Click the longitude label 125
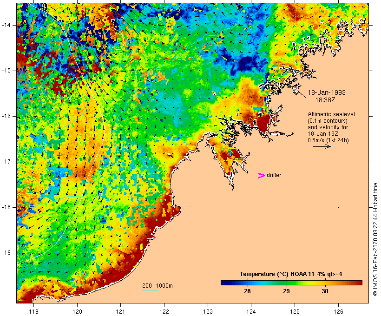This screenshot has width=381, height=316. (295, 312)
